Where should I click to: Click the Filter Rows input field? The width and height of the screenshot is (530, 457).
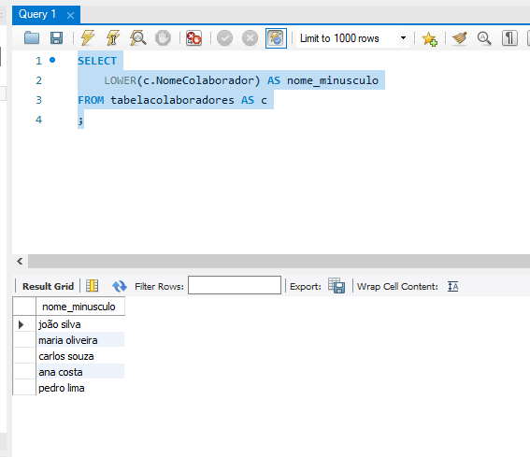(x=235, y=285)
